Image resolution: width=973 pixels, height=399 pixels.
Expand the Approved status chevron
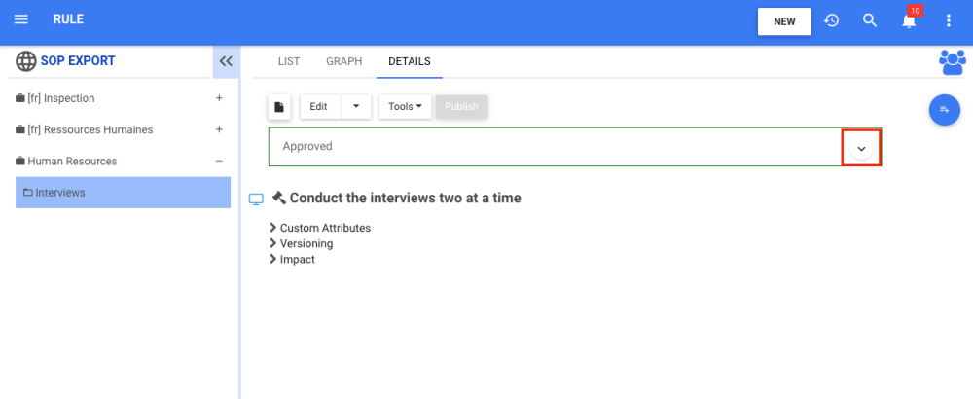(x=861, y=147)
